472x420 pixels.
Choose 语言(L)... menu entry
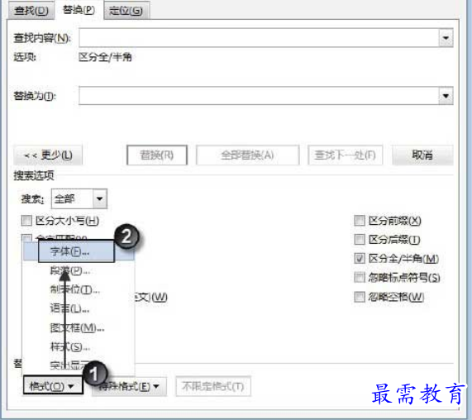tap(79, 308)
